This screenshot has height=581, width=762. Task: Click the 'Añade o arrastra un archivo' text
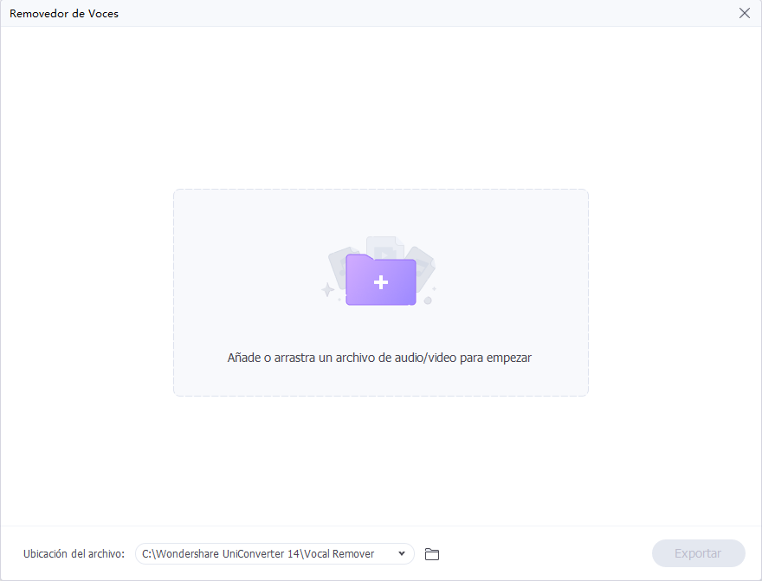[x=379, y=357]
